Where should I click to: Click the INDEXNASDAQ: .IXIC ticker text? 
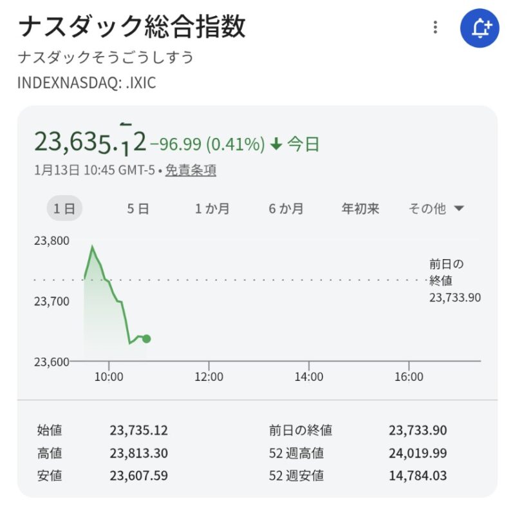(x=86, y=84)
